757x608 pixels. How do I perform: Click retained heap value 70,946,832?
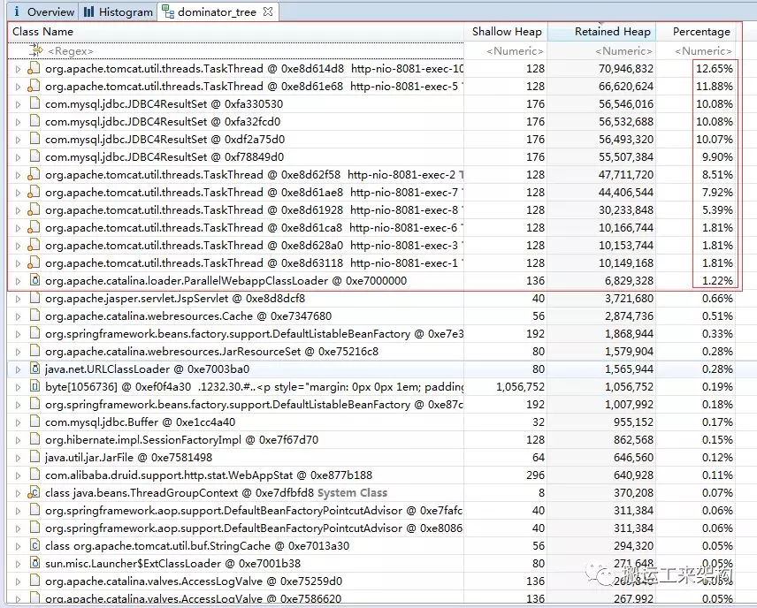pyautogui.click(x=626, y=69)
